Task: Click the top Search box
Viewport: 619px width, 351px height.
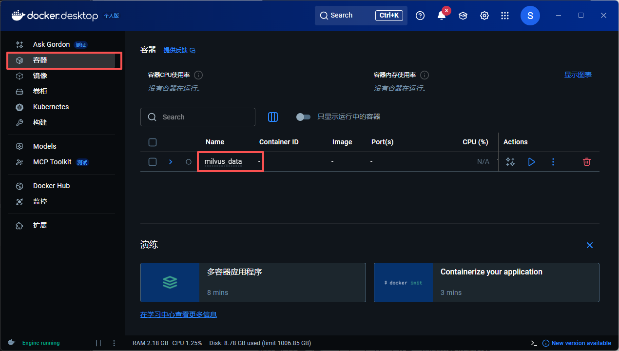Action: 361,16
